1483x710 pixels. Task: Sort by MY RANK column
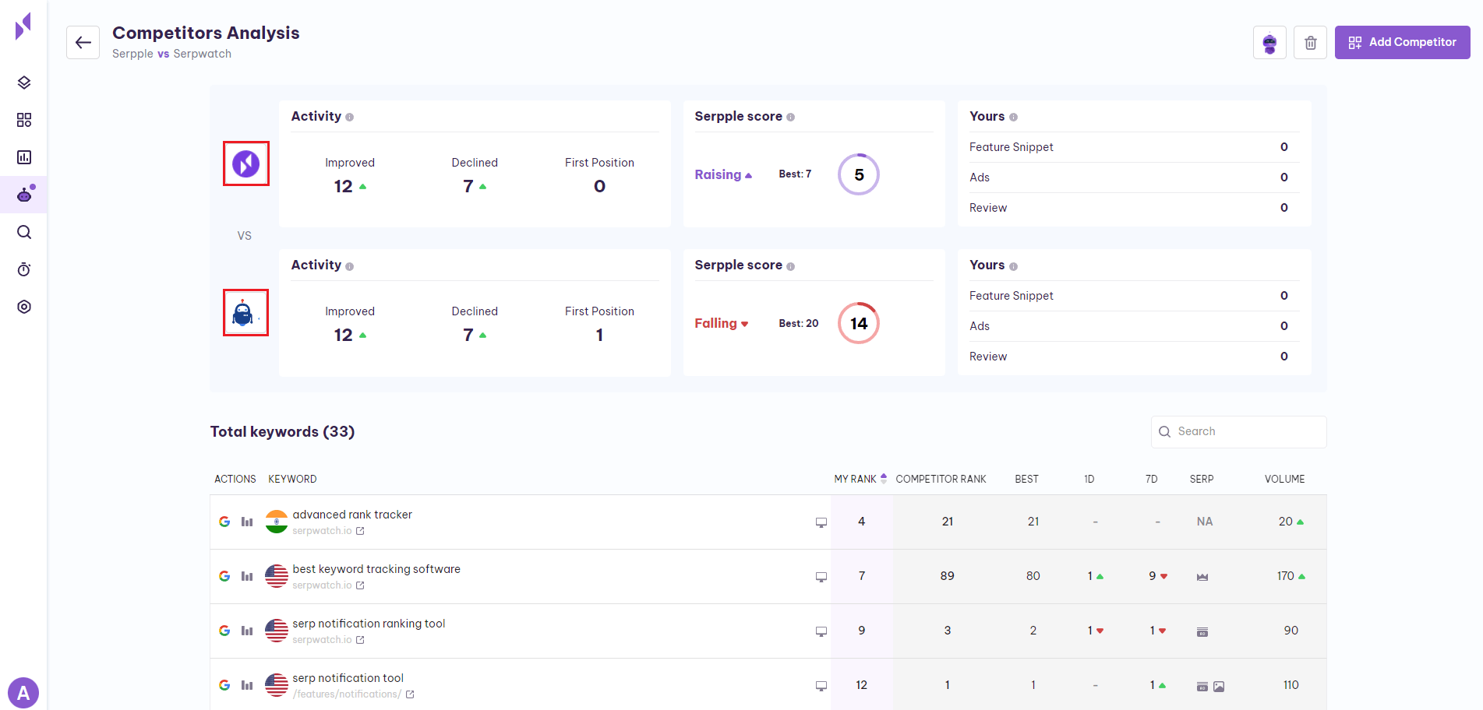860,479
